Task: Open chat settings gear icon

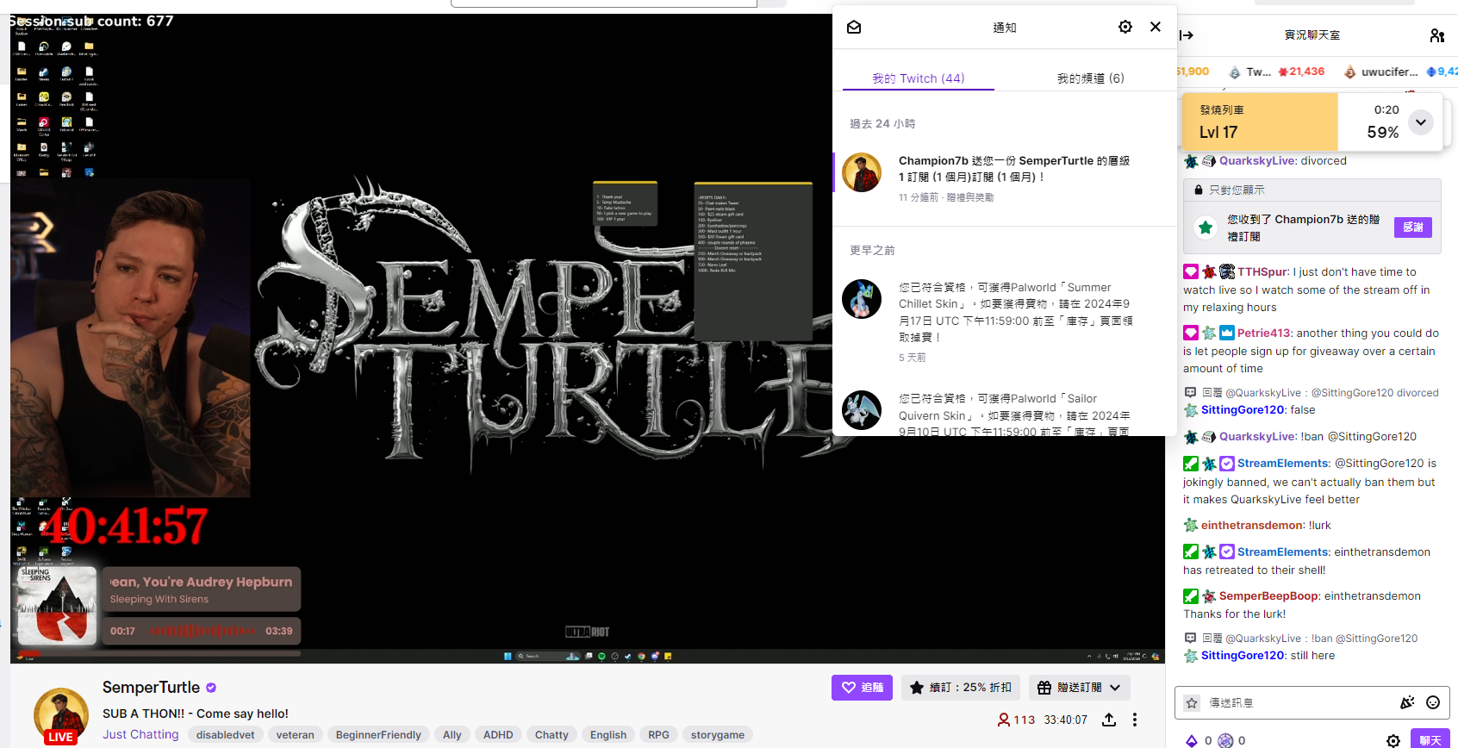Action: pyautogui.click(x=1393, y=740)
